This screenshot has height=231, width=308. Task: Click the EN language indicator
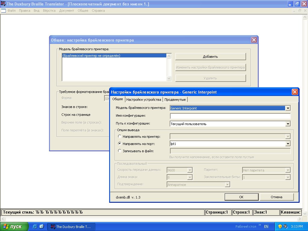point(266,226)
